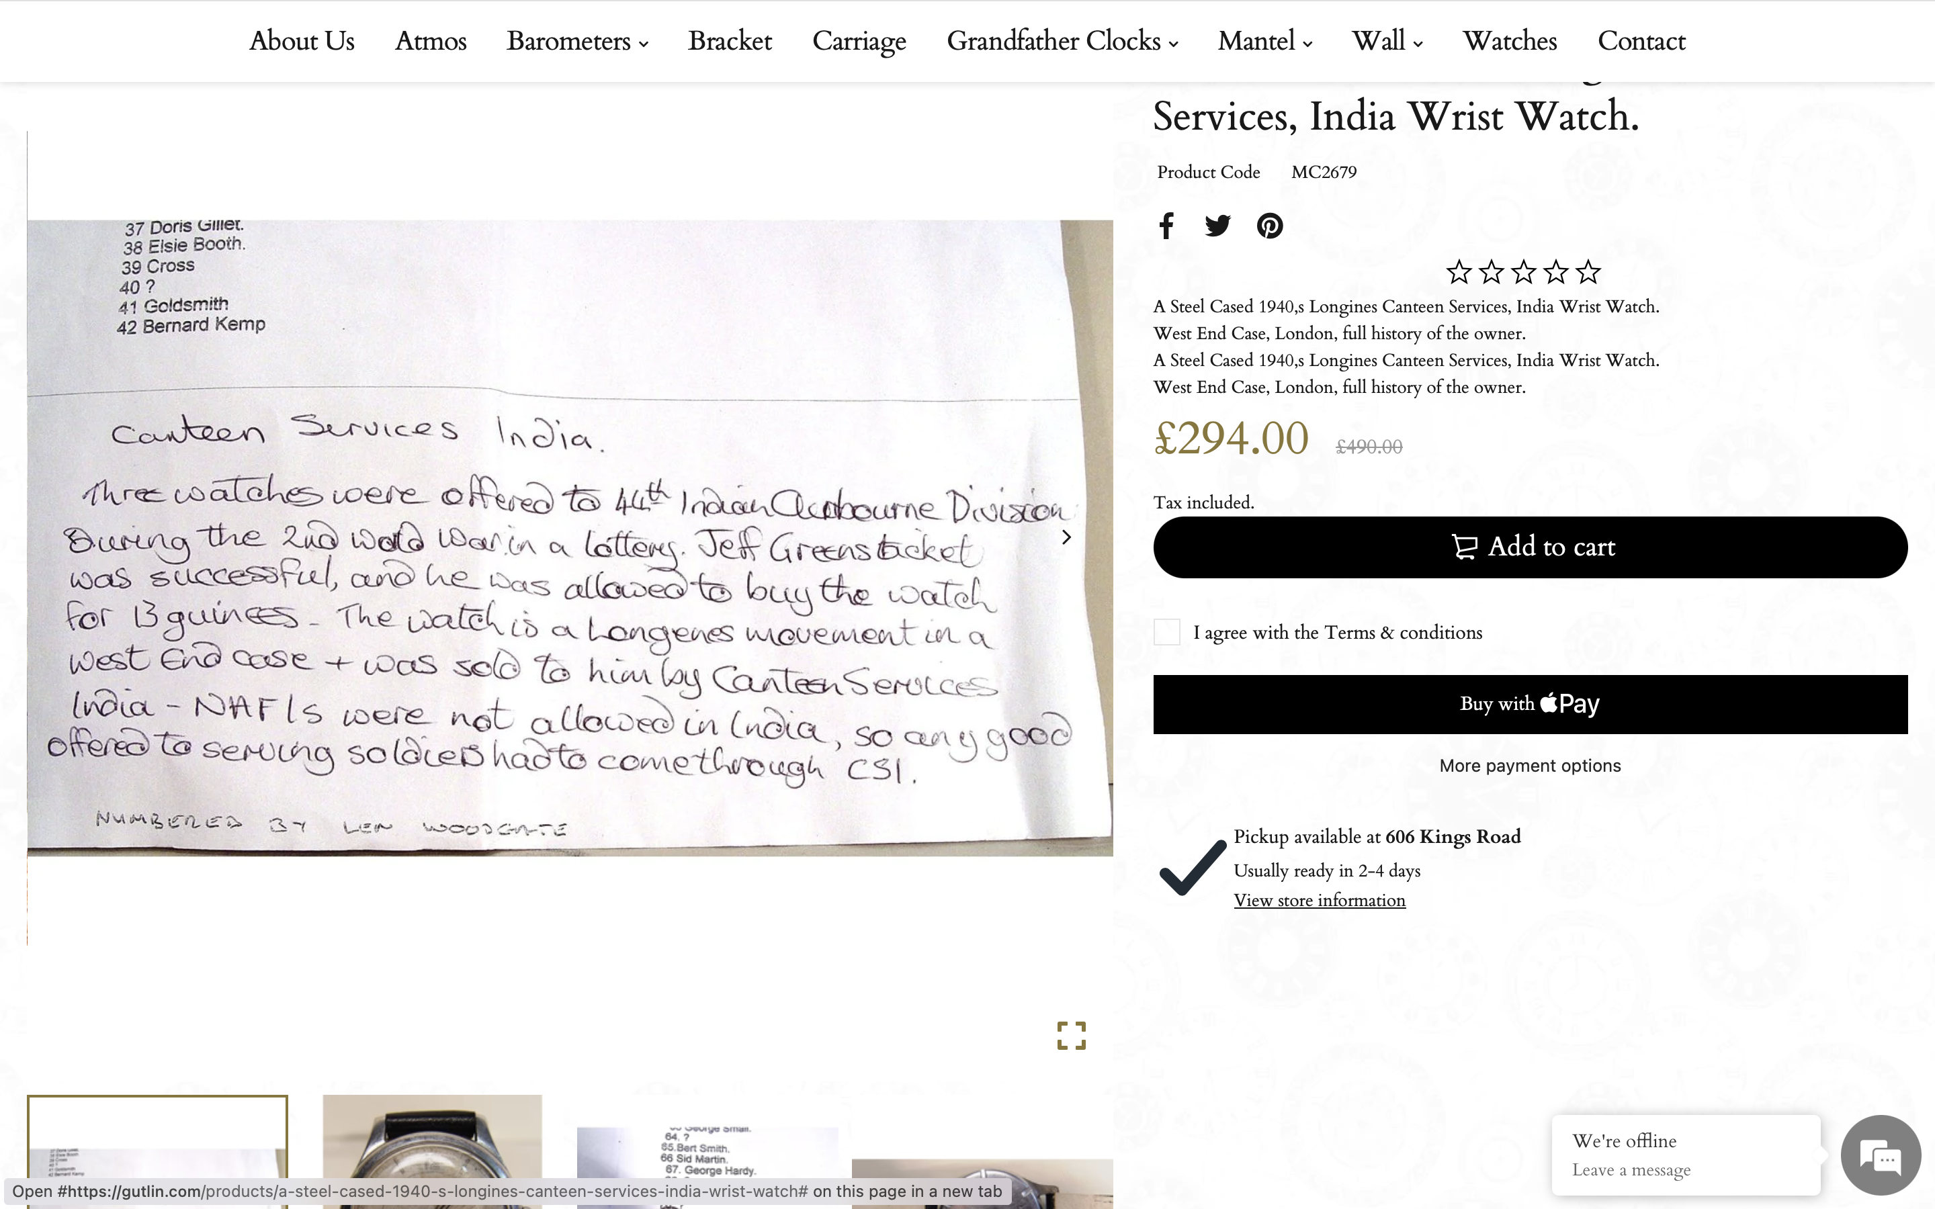Image resolution: width=1935 pixels, height=1209 pixels.
Task: Rate product with first star
Action: pyautogui.click(x=1459, y=273)
